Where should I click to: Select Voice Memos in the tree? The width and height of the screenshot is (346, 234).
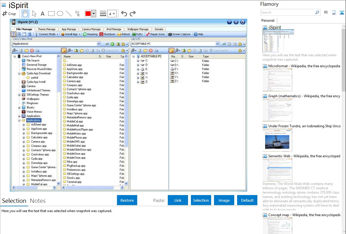[x=34, y=112]
